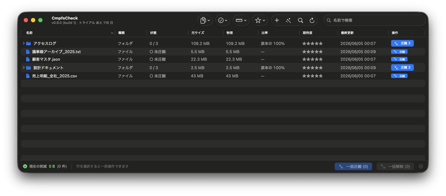This screenshot has height=196, width=446.
Task: Compress 売上明細_全社_2025.csv with its 圧縮 button
Action: pos(399,76)
